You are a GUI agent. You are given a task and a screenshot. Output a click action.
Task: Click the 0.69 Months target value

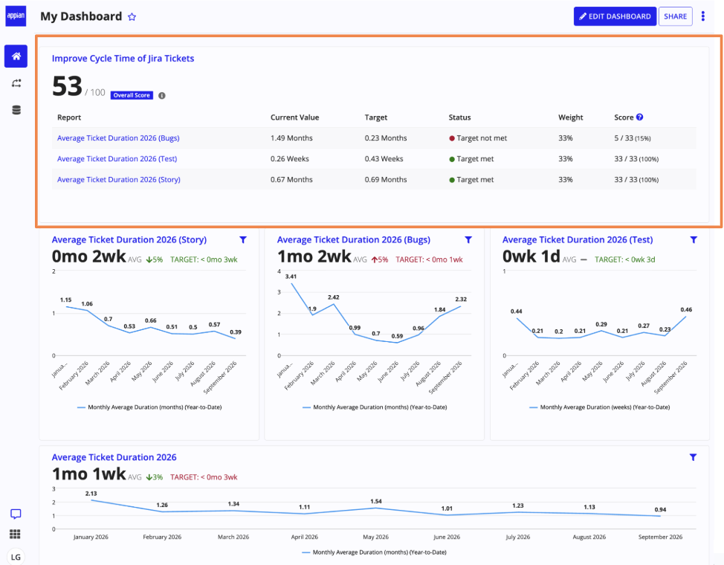pyautogui.click(x=386, y=179)
